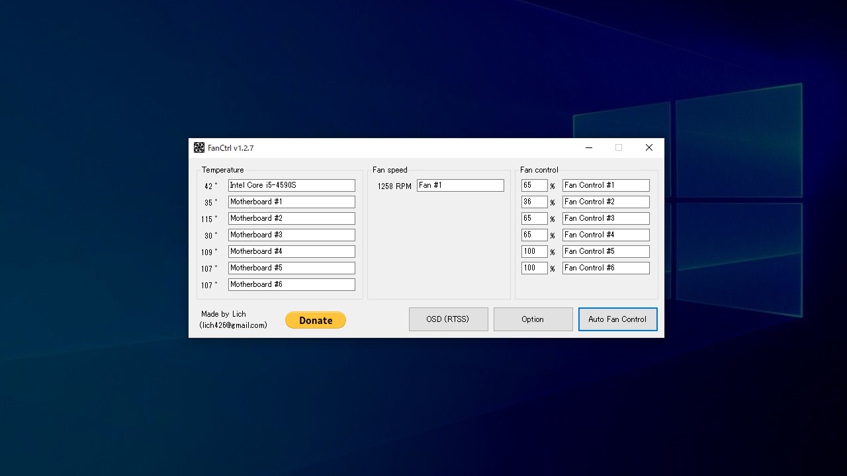Edit the Motherboard #2 name field

coord(292,219)
